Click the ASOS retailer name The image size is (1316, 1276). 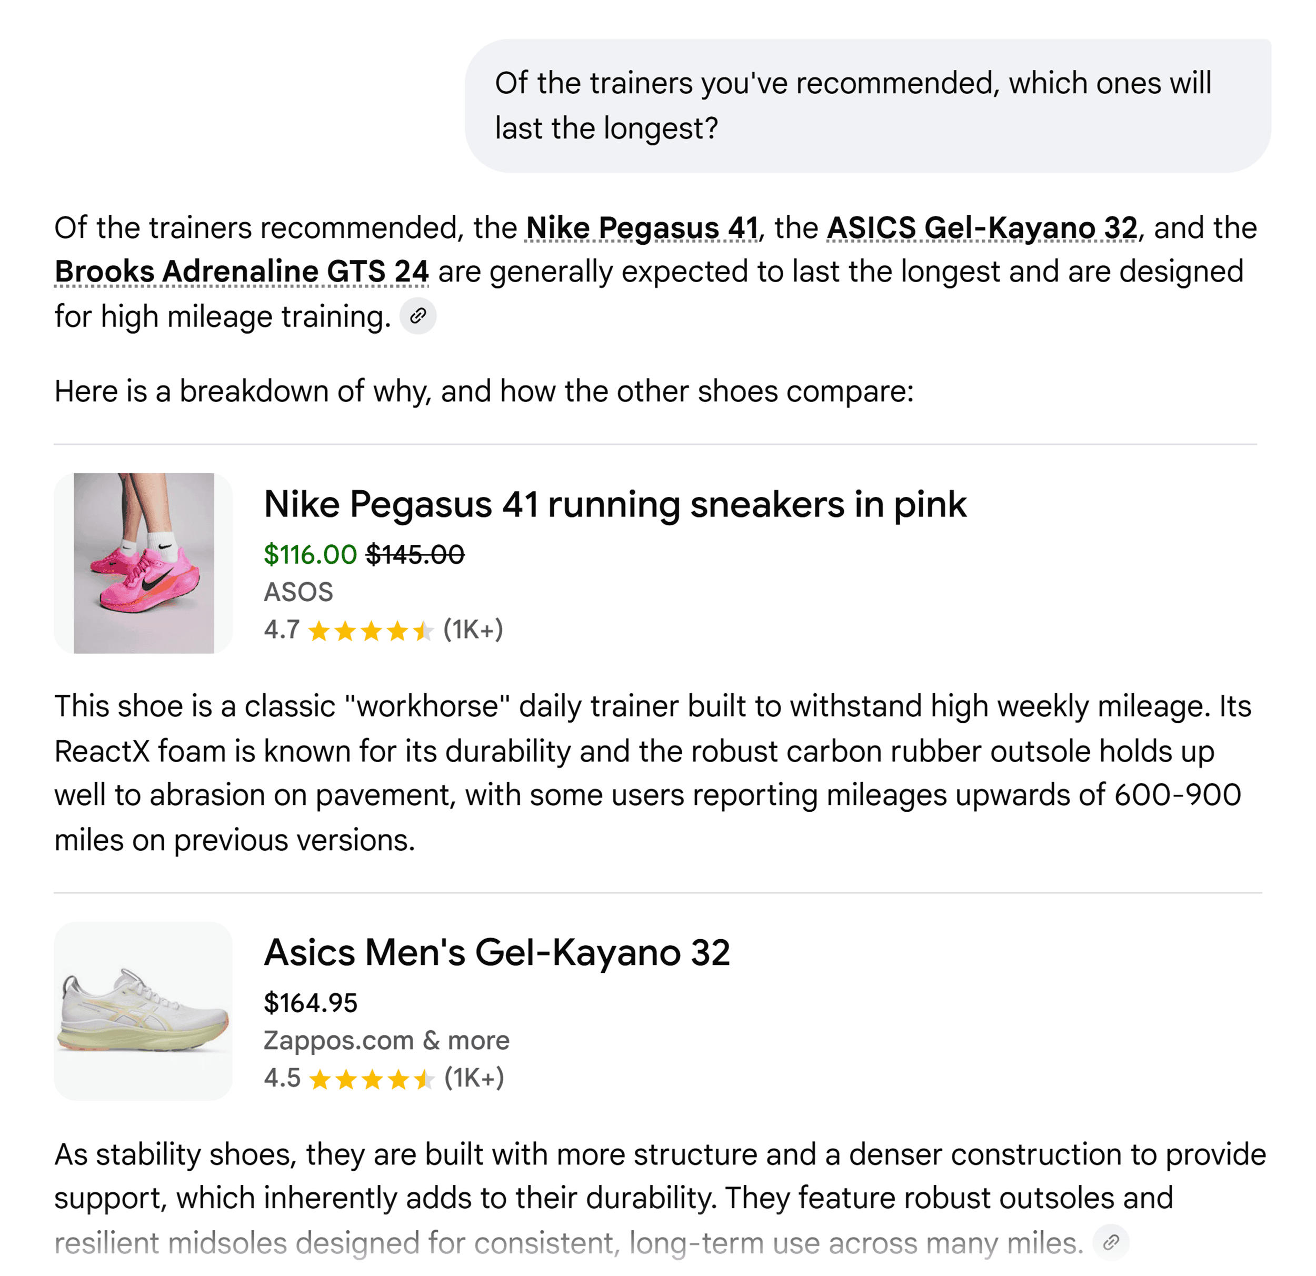point(298,591)
